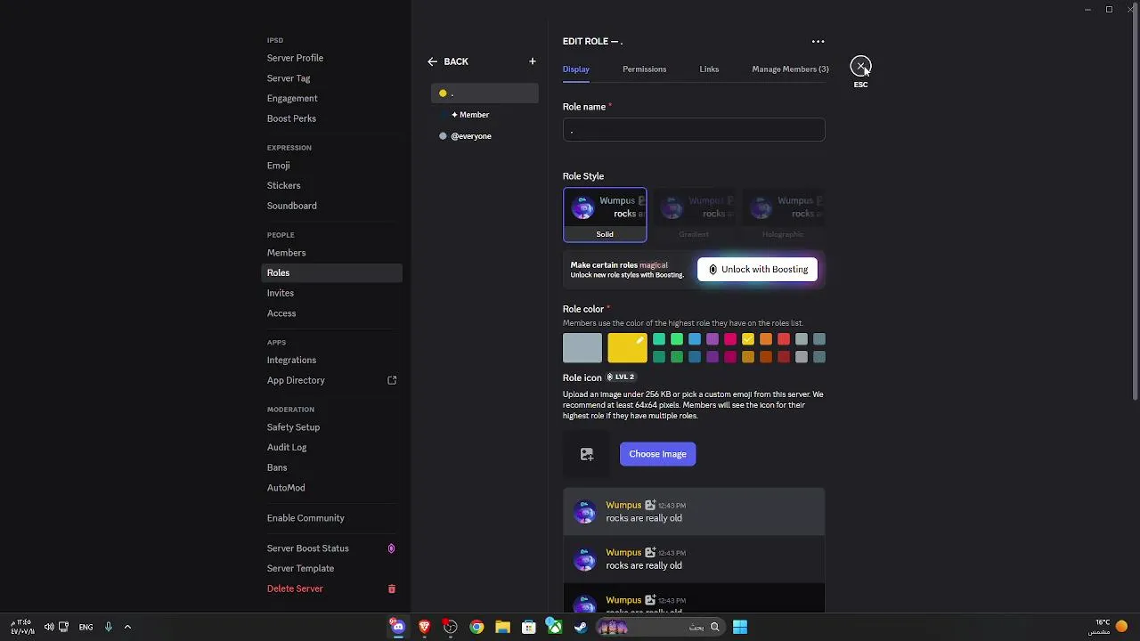Open Brave browser from the taskbar
This screenshot has width=1140, height=641.
coord(424,627)
